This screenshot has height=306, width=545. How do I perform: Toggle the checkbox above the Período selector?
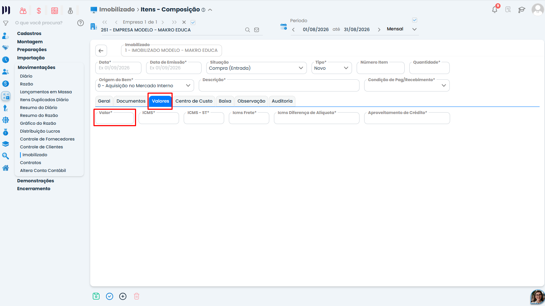point(415,20)
